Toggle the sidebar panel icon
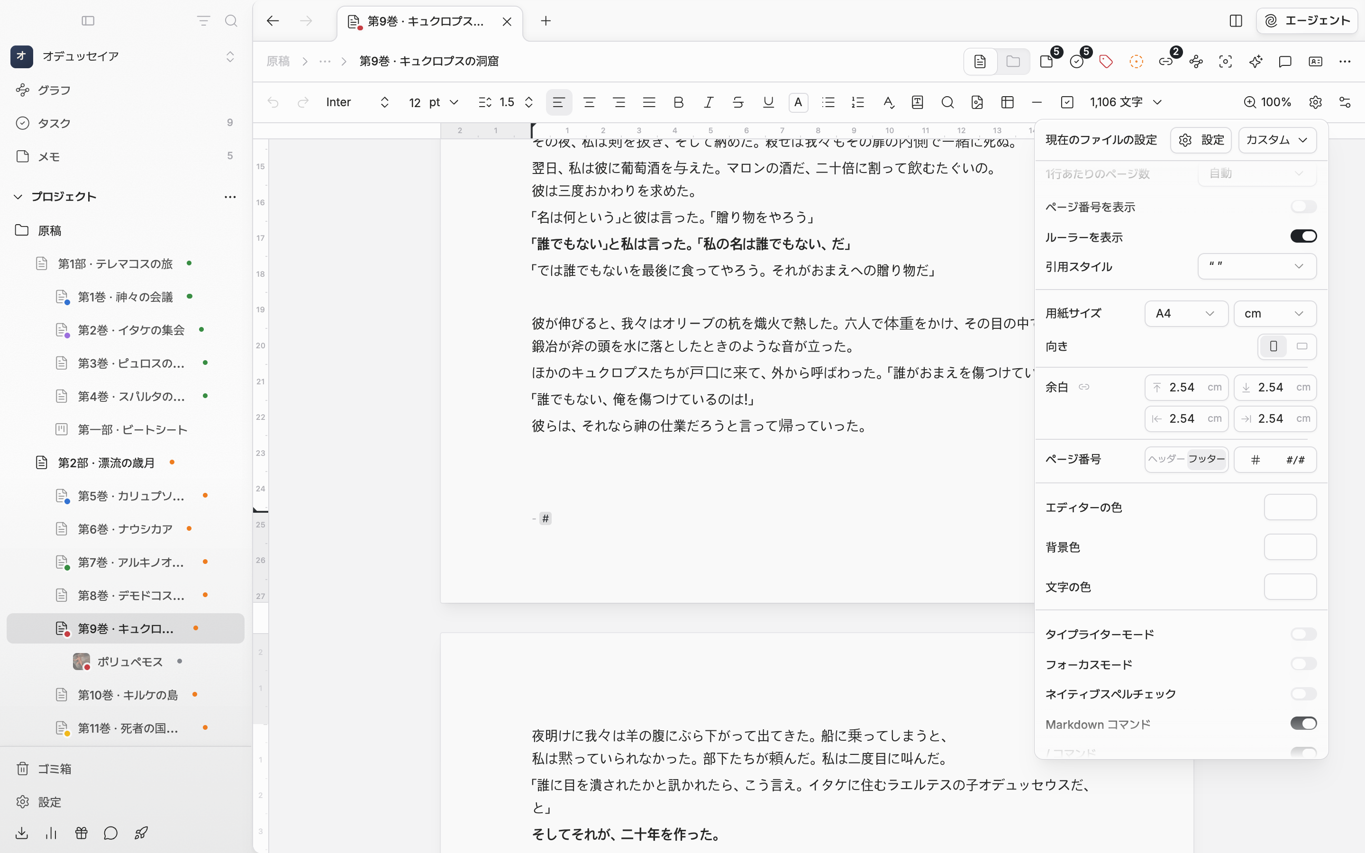 (x=88, y=21)
